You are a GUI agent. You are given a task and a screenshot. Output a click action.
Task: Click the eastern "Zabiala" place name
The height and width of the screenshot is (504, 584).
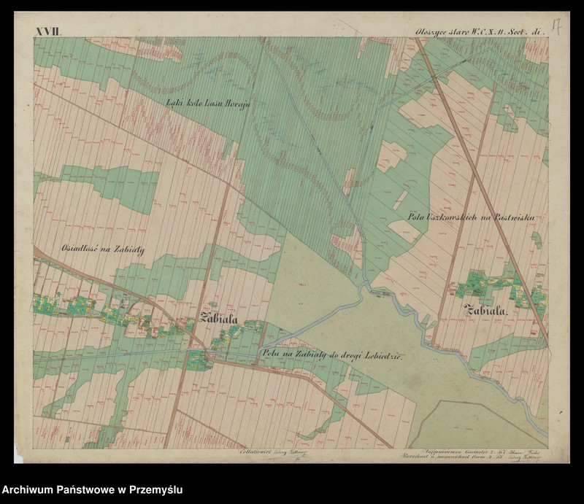click(x=485, y=308)
